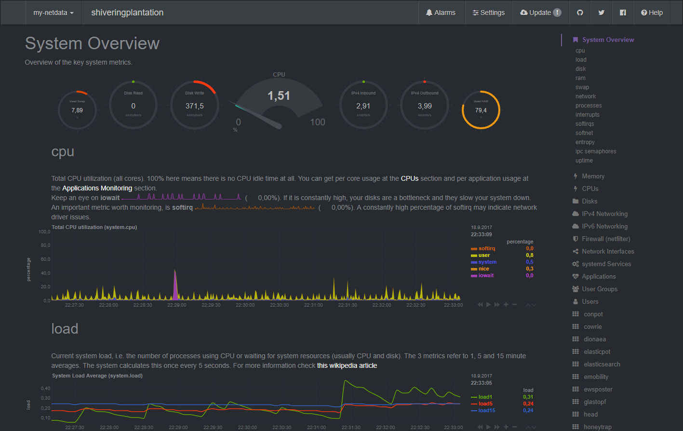Fast-forward the CPU utilization chart
Viewport: 683px width, 431px height.
coord(497,305)
